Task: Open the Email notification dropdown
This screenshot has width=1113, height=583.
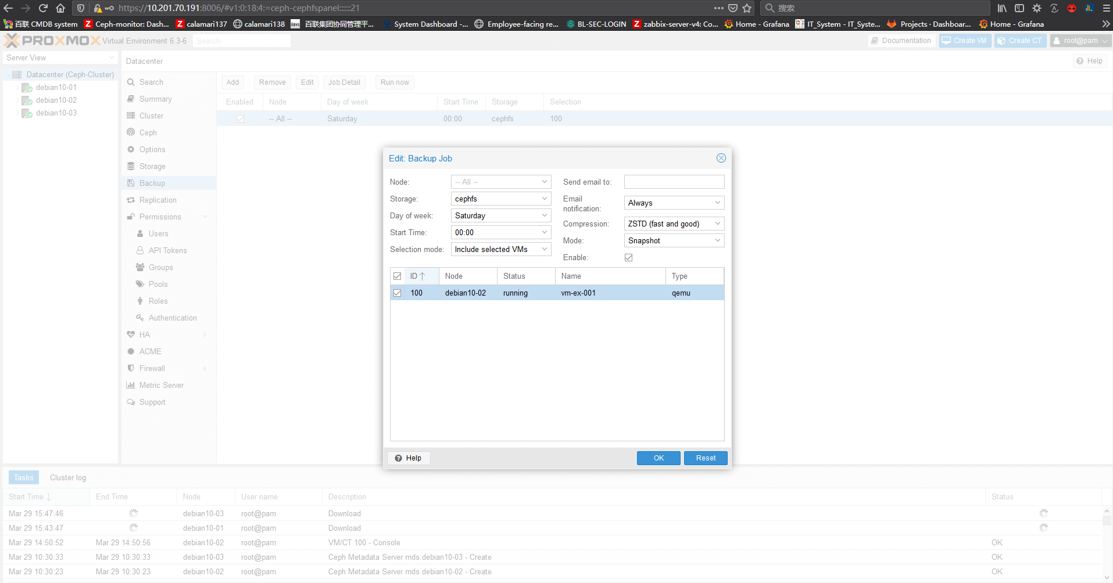Action: [718, 203]
